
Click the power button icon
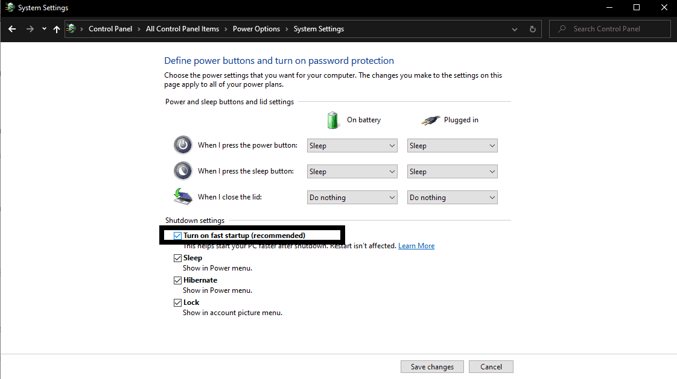pyautogui.click(x=183, y=145)
